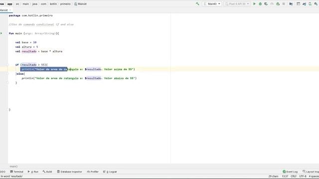Click the "In word 'resultado'" status message
Image resolution: width=319 pixels, height=179 pixels.
click(x=12, y=177)
